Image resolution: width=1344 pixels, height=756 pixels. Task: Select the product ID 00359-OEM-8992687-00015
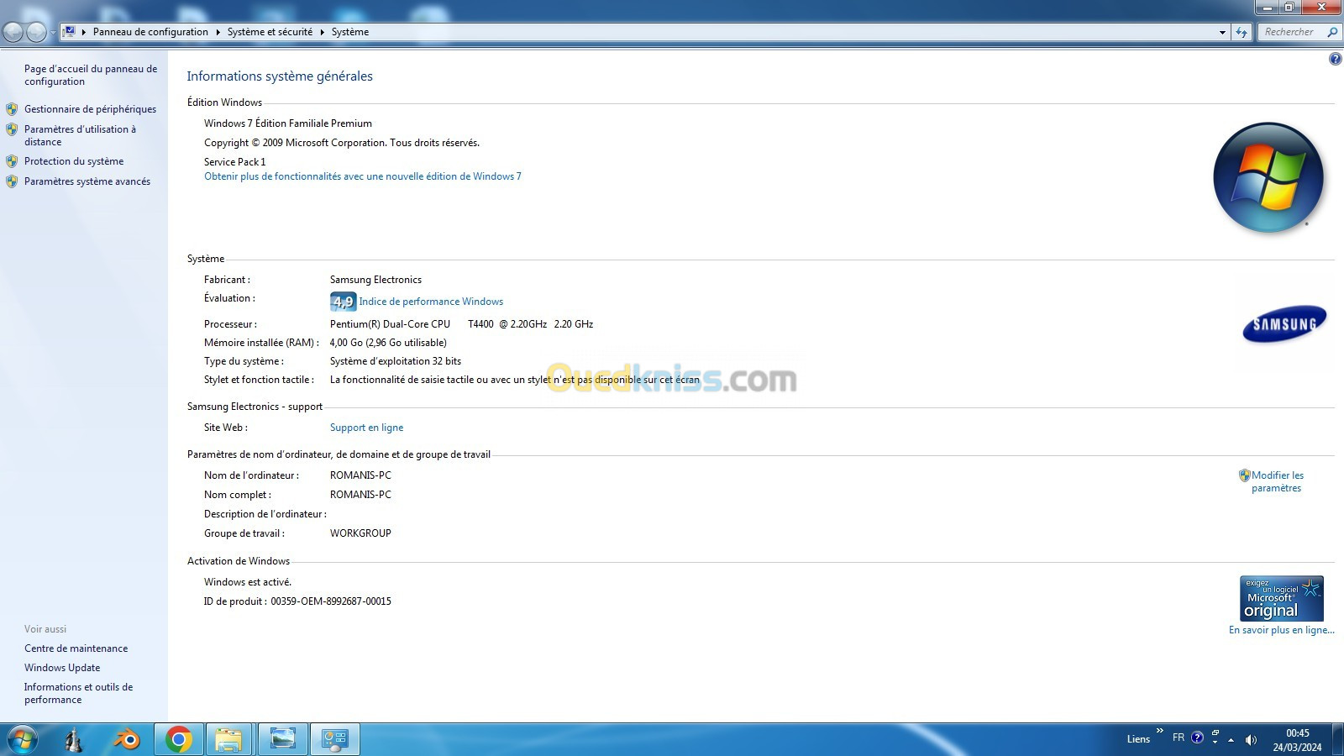331,601
